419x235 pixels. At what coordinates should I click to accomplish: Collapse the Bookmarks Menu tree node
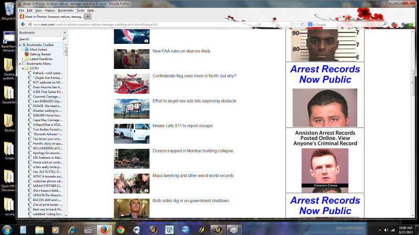click(20, 64)
